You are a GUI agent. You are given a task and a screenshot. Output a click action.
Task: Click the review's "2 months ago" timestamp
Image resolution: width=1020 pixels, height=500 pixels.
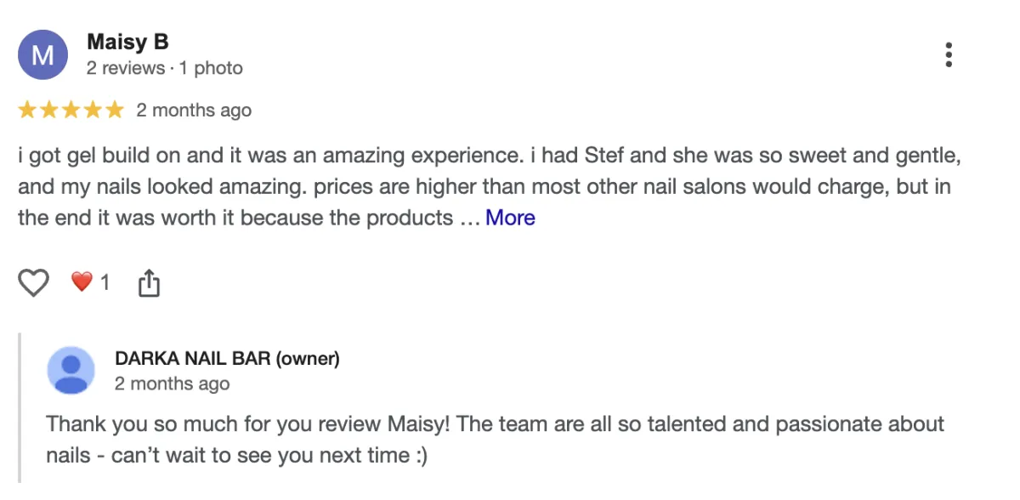(x=194, y=111)
